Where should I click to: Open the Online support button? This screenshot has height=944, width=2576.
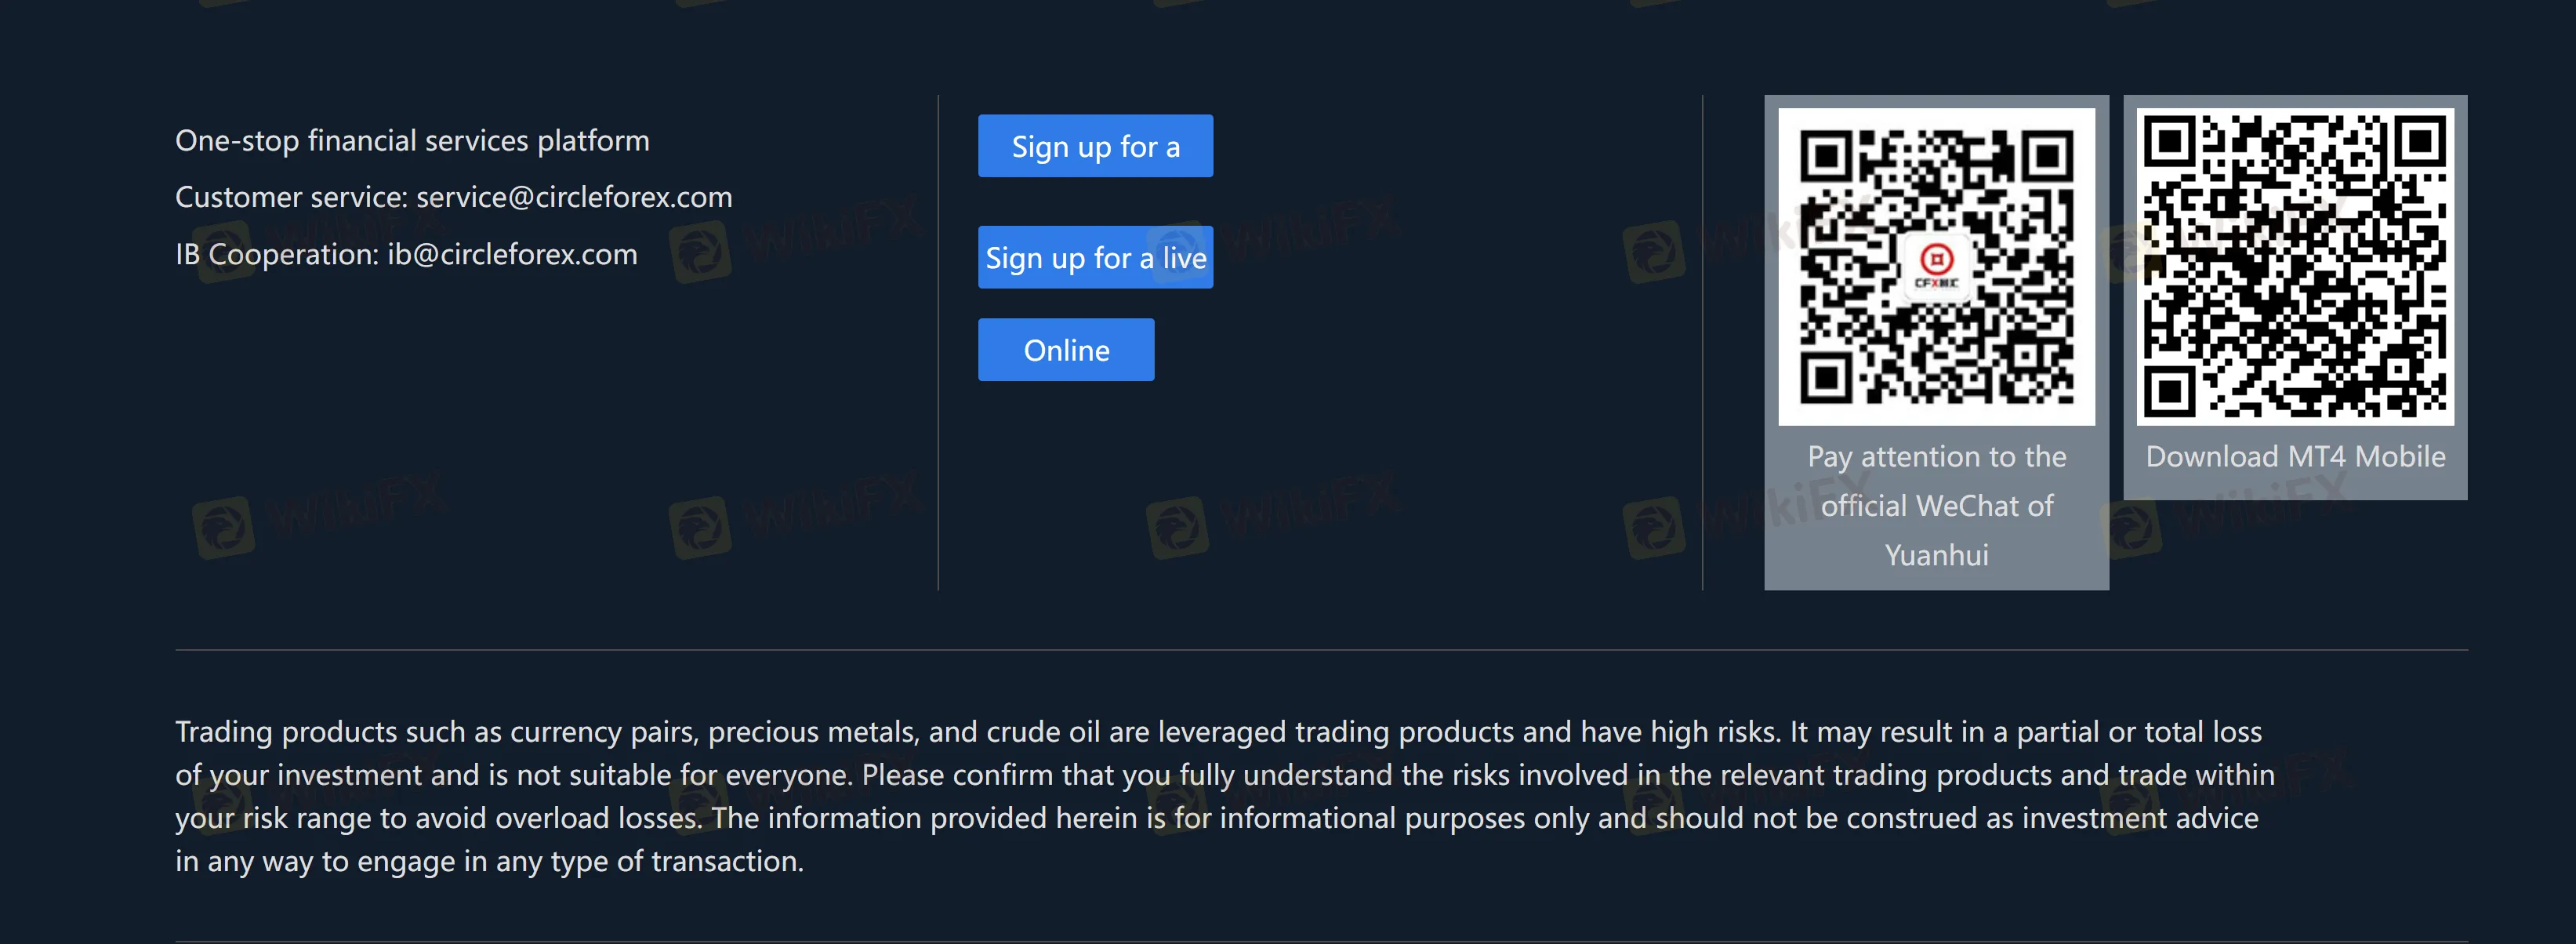(x=1066, y=350)
